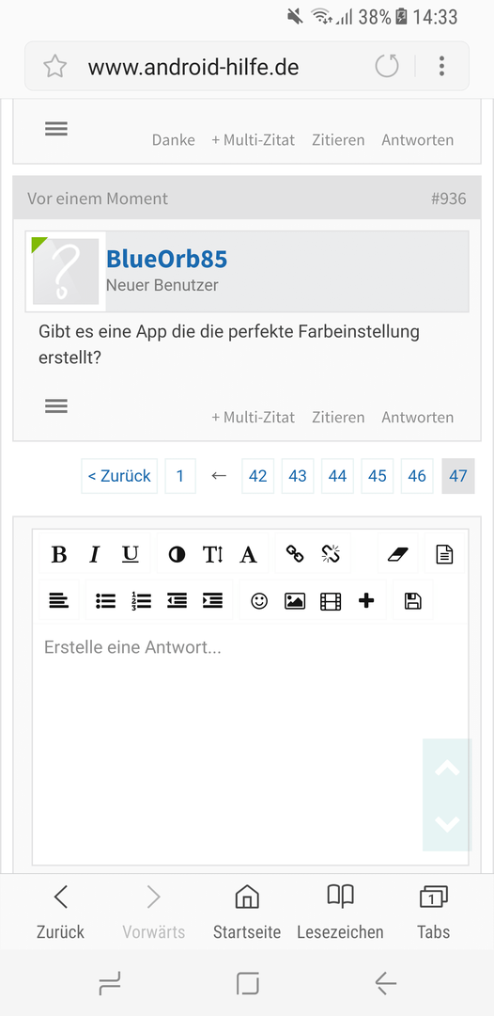The image size is (494, 1016).
Task: Open font size dropdown in editor
Action: 213,554
